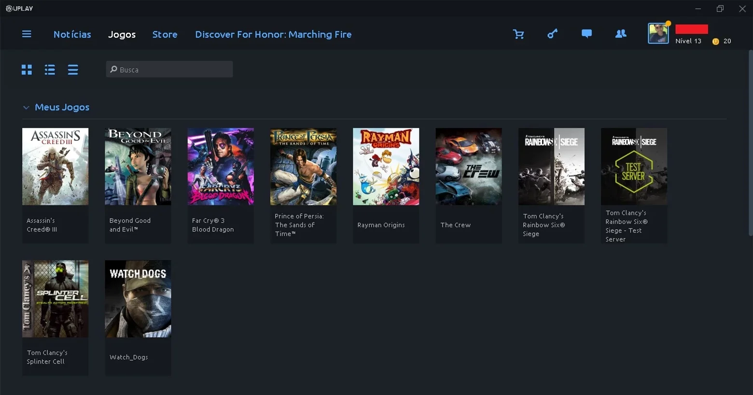Screen dimensions: 753x395
Task: Switch to detailed list view
Action: click(x=50, y=70)
